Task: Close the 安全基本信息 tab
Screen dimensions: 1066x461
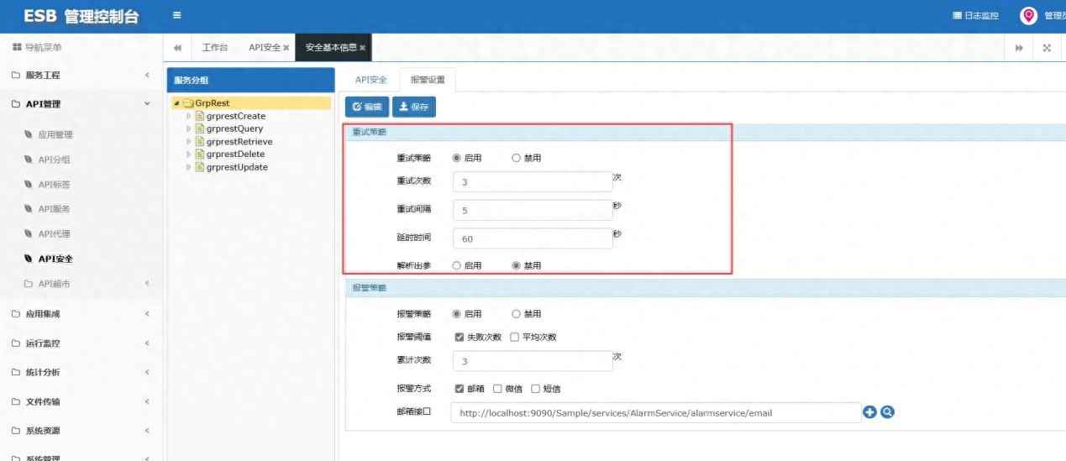Action: click(362, 48)
